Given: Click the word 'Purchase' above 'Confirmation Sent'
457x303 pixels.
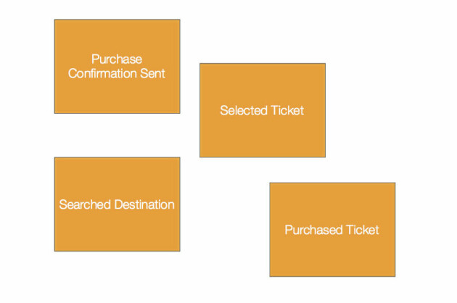Looking at the screenshot, I should 117,59.
